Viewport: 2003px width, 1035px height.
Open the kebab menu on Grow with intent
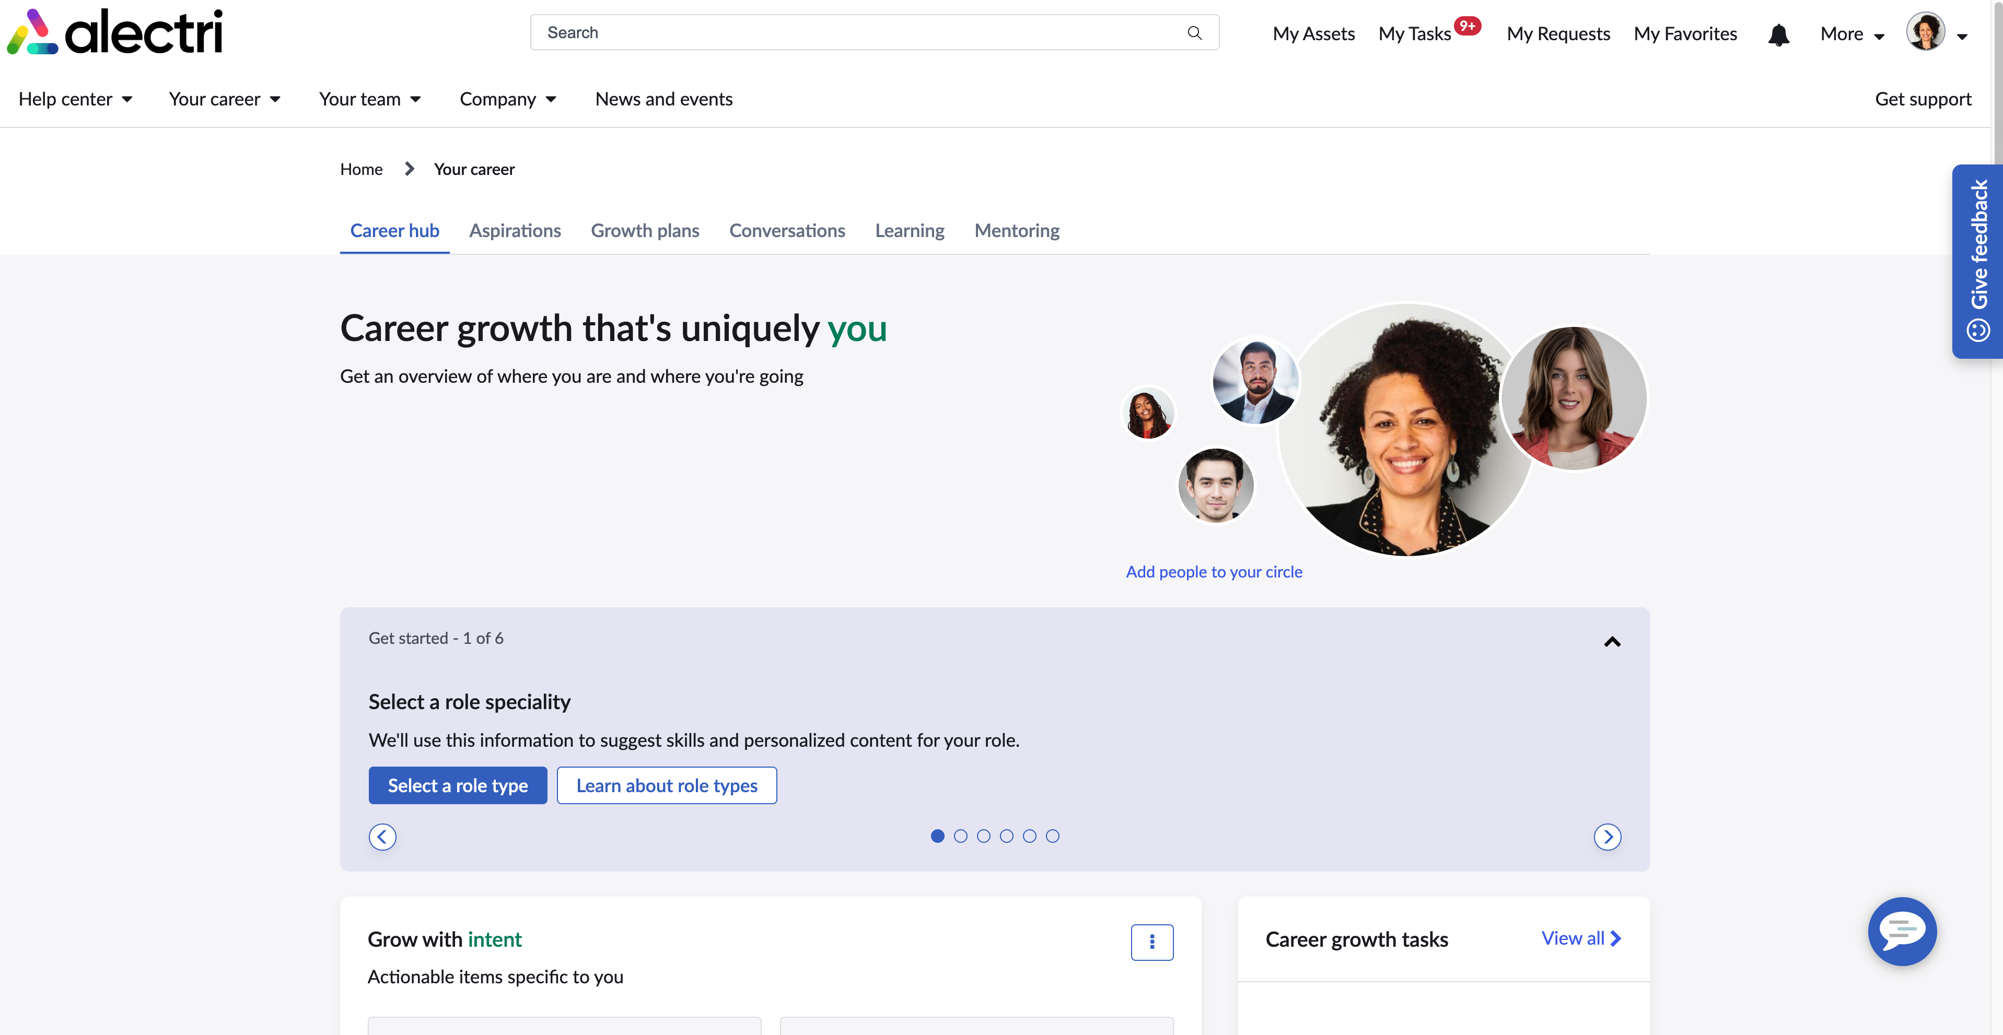(1151, 942)
